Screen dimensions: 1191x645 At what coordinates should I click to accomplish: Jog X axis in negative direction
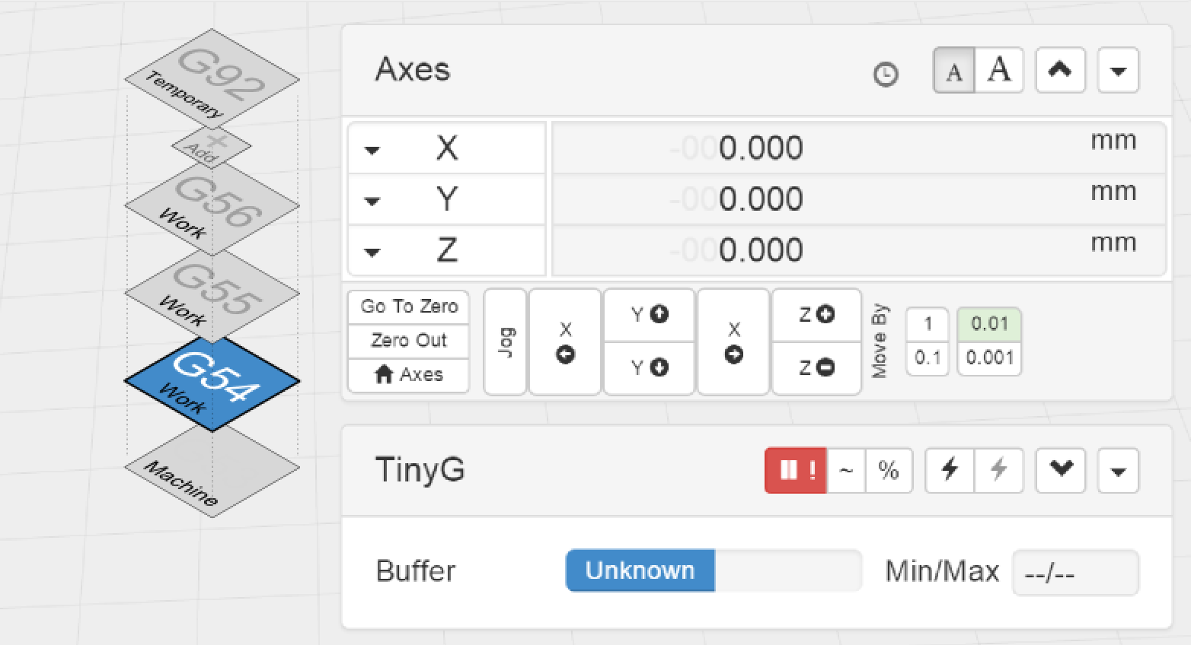tap(565, 342)
